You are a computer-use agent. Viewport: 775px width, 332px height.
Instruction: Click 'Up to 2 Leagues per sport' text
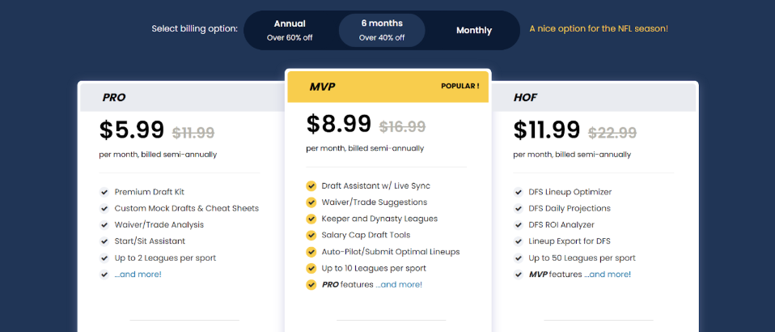click(165, 258)
